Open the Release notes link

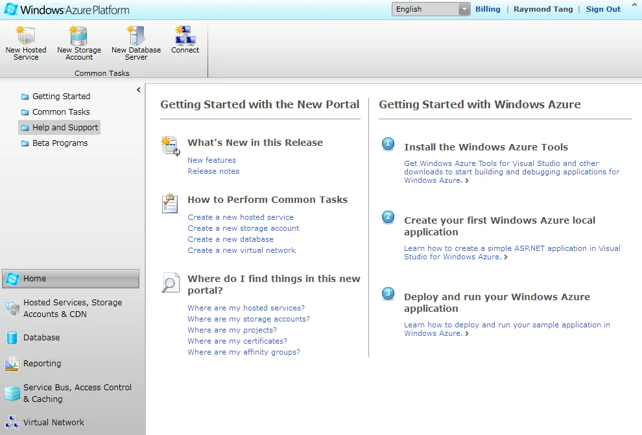pyautogui.click(x=213, y=171)
